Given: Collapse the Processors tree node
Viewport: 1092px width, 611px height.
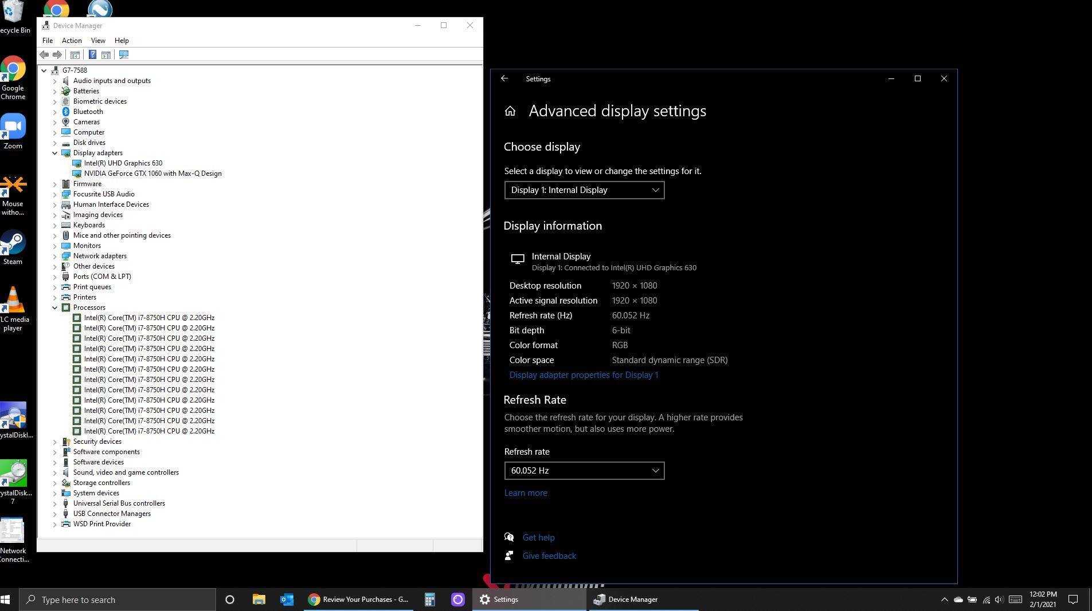Looking at the screenshot, I should click(55, 308).
